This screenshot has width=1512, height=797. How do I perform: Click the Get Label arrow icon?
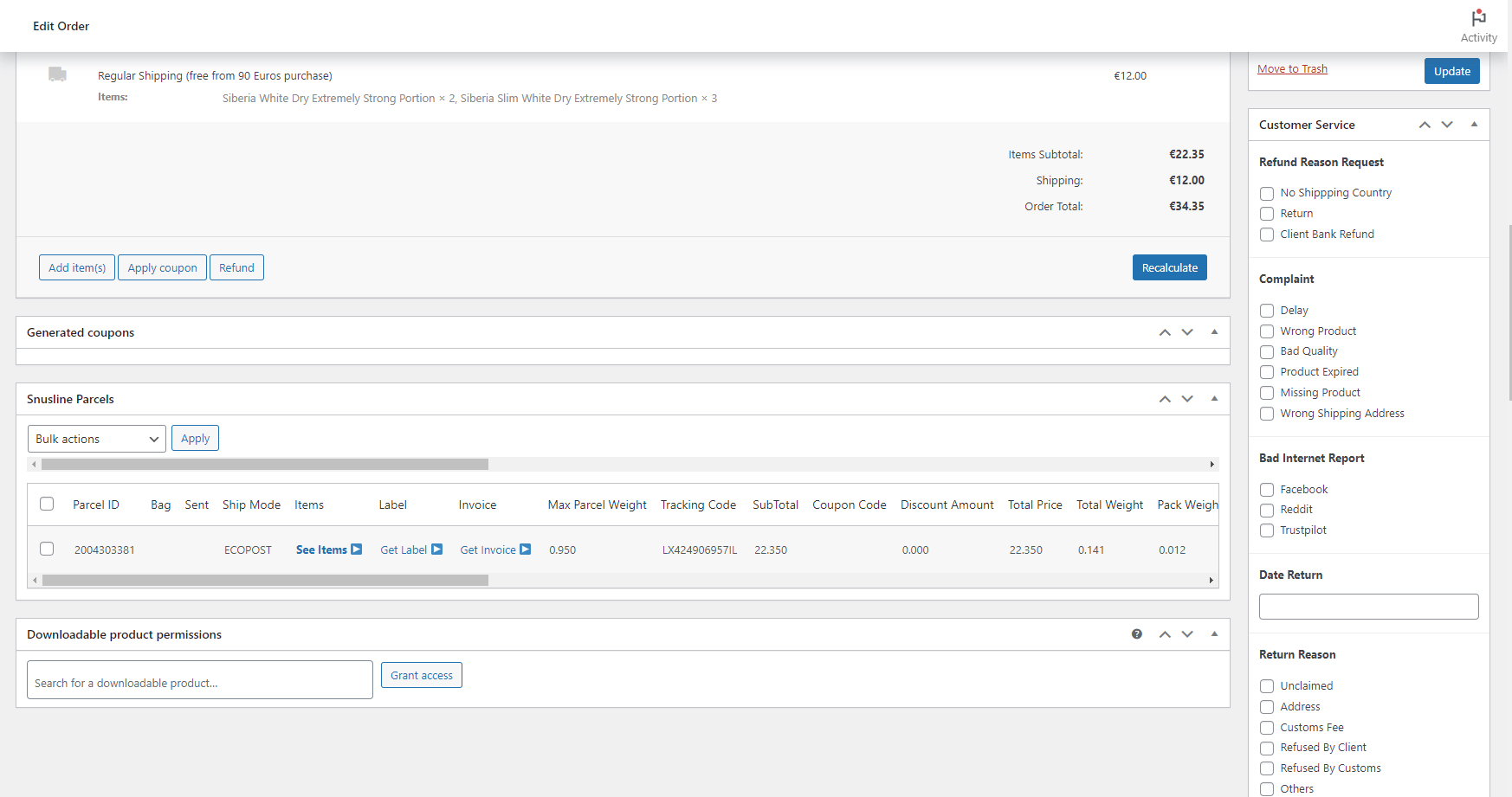coord(436,550)
